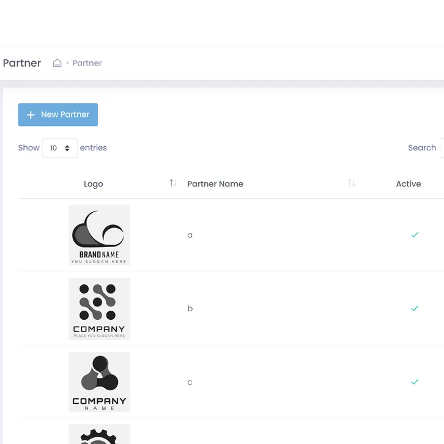This screenshot has height=444, width=444.
Task: Click the Partner Name column header text
Action: coord(215,184)
